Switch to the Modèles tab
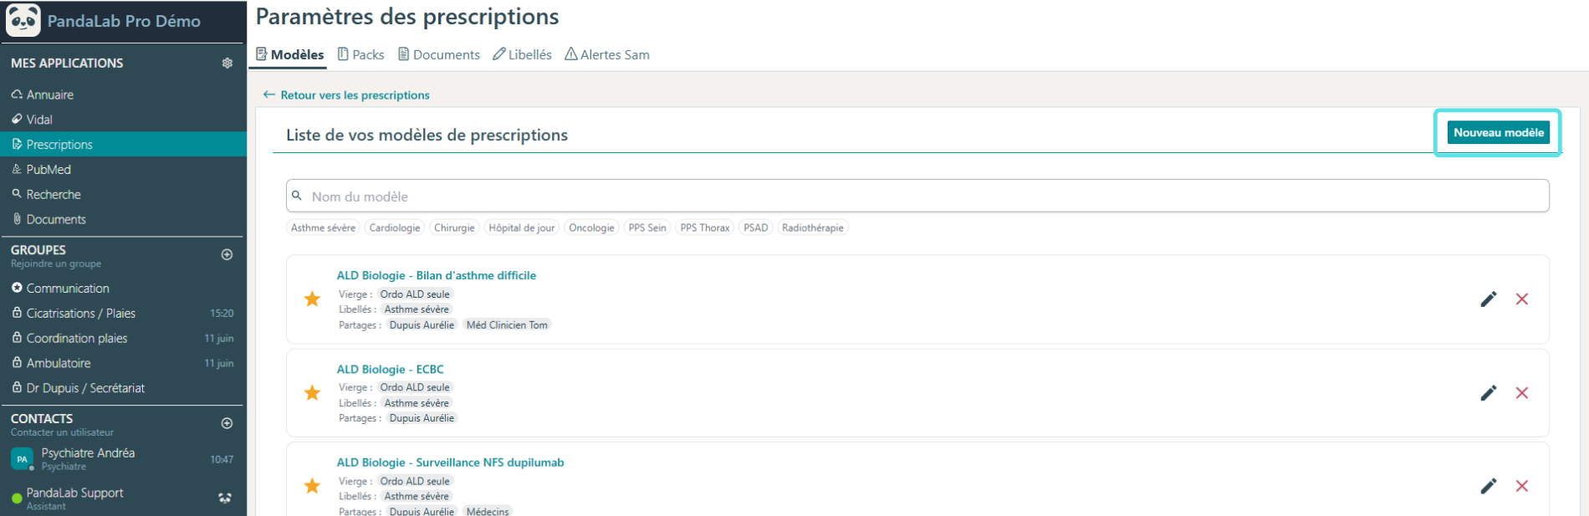1589x516 pixels. click(x=290, y=54)
